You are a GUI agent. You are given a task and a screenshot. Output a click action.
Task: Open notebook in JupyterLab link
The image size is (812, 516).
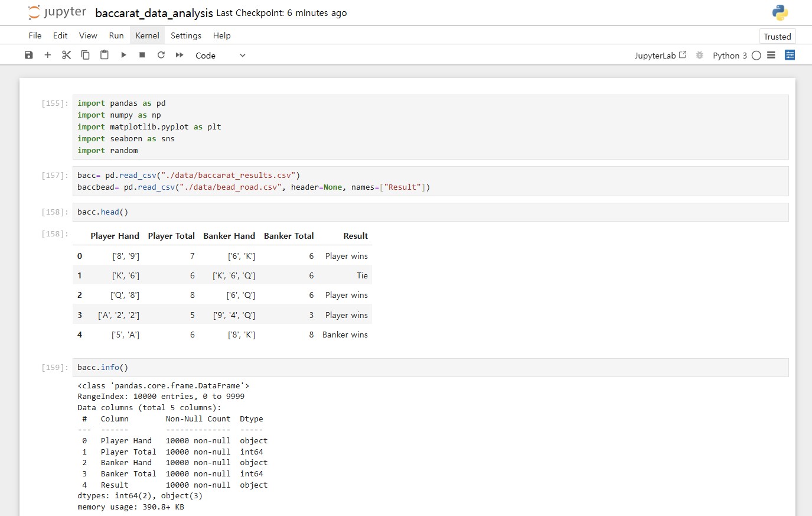point(660,56)
